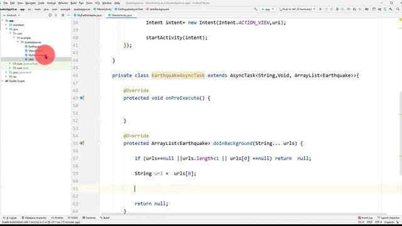Open the Edit menu
Viewport: 402px width, 226px height.
tap(13, 3)
